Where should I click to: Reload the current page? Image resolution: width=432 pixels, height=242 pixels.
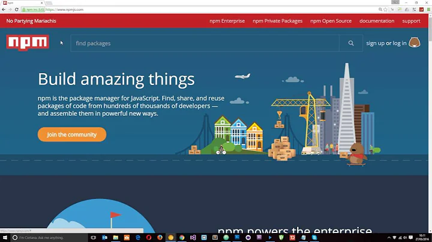[x=17, y=10]
